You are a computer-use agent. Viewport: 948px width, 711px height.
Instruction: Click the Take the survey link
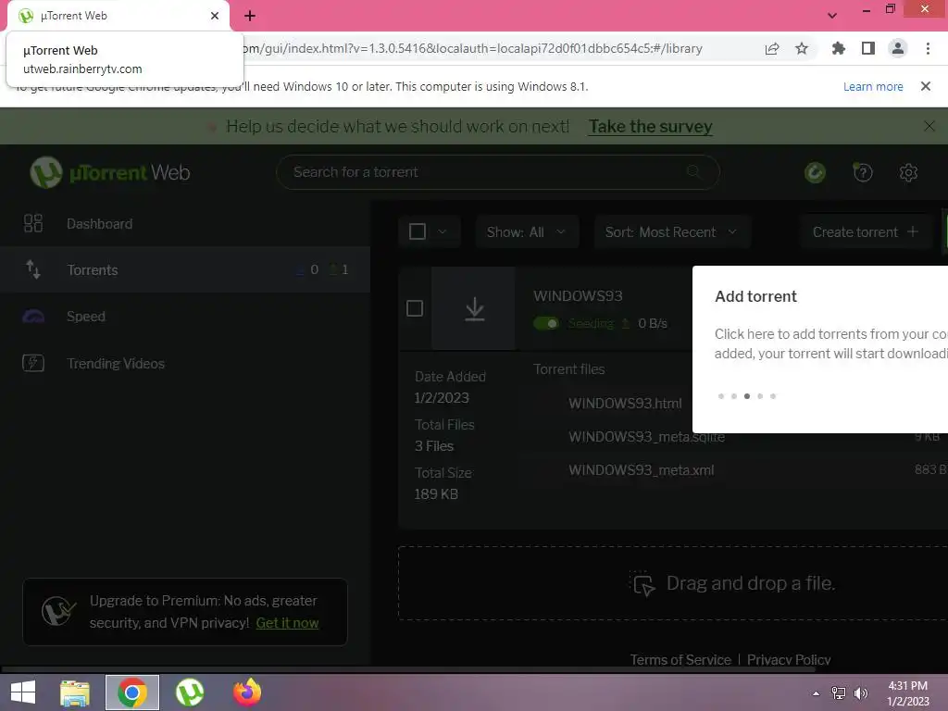coord(651,126)
